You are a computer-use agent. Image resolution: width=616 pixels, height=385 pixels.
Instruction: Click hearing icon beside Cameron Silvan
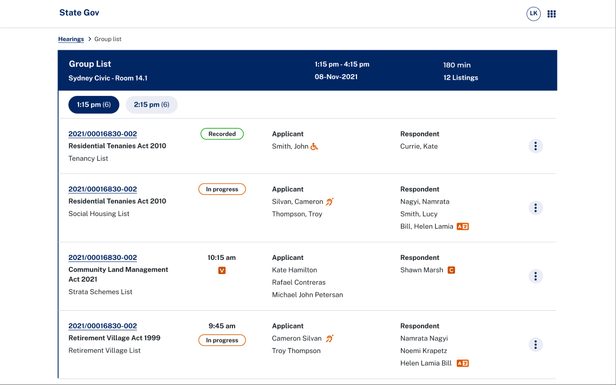tap(329, 338)
